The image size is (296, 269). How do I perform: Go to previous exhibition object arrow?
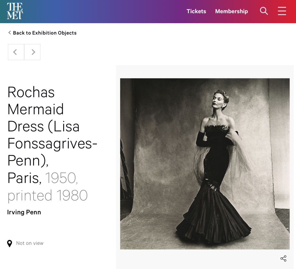16,52
